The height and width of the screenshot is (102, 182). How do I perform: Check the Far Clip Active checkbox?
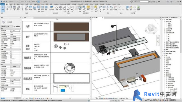11,57
